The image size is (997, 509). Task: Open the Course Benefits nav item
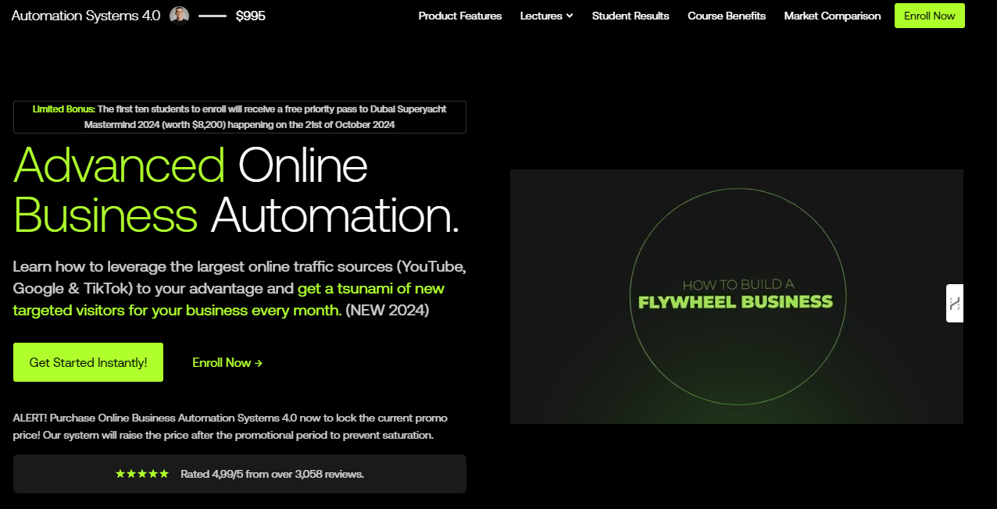coord(726,16)
